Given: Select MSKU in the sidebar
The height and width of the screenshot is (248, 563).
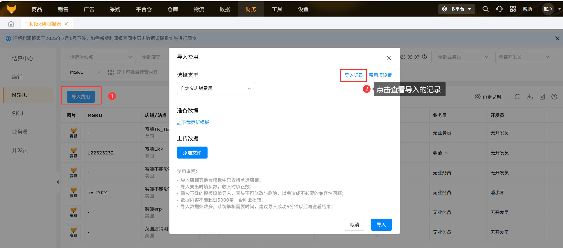Looking at the screenshot, I should coord(28,95).
